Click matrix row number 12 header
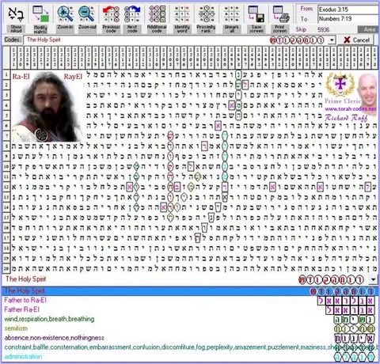The width and height of the screenshot is (380, 364). [6, 187]
